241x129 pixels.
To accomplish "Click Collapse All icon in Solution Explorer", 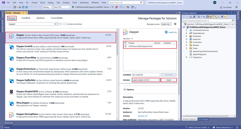I will (x=207, y=17).
